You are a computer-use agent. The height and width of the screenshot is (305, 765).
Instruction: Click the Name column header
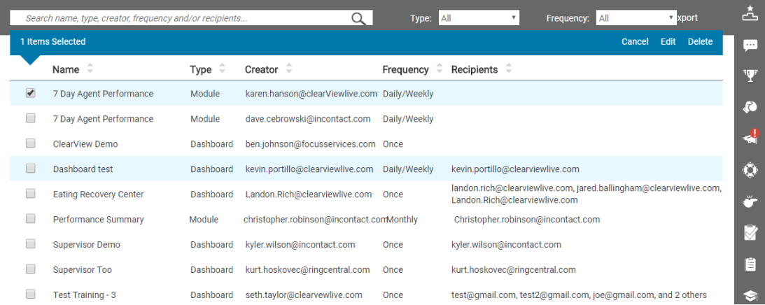(66, 69)
